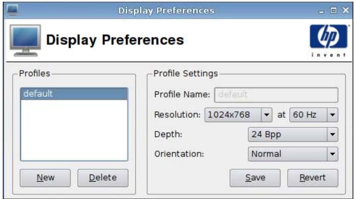Click the Profile Name: label

tap(182, 94)
